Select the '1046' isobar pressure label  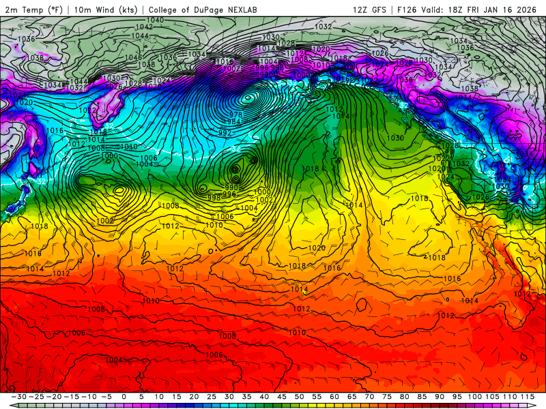pos(133,57)
